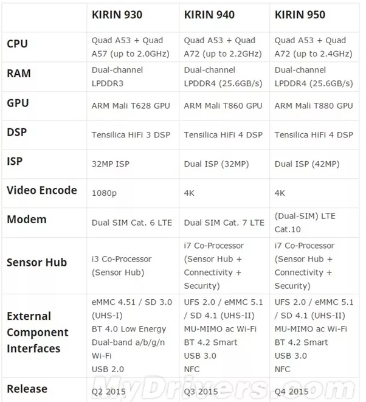Click the External Component Interfaces label
This screenshot has width=366, height=402.
tap(37, 332)
